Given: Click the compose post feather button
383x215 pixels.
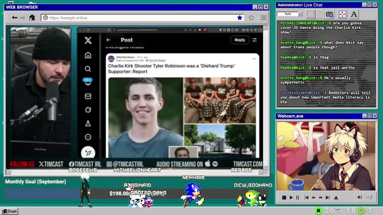Looking at the screenshot, I should point(88,153).
